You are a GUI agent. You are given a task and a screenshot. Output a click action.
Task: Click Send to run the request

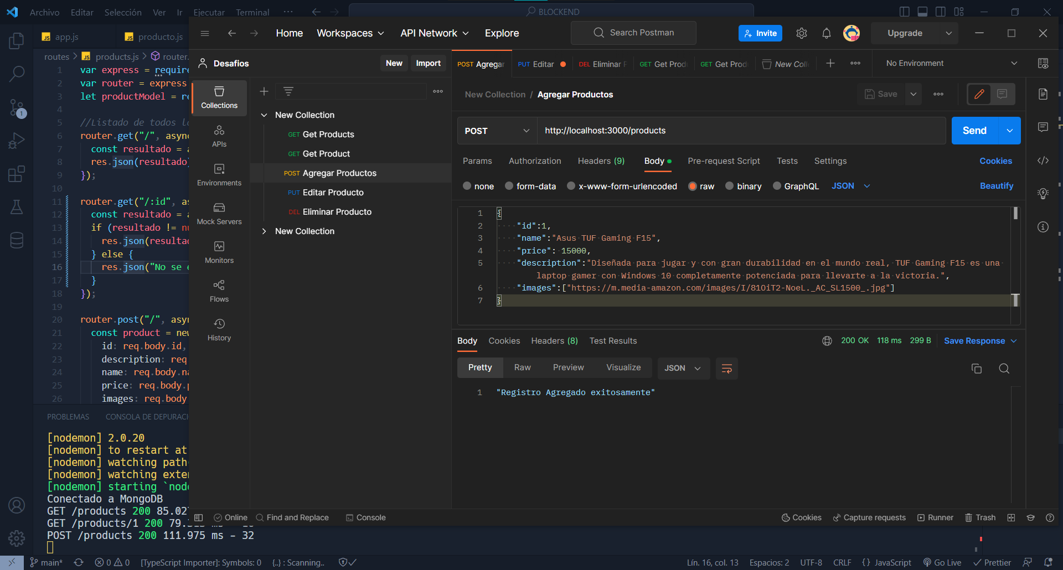click(974, 131)
